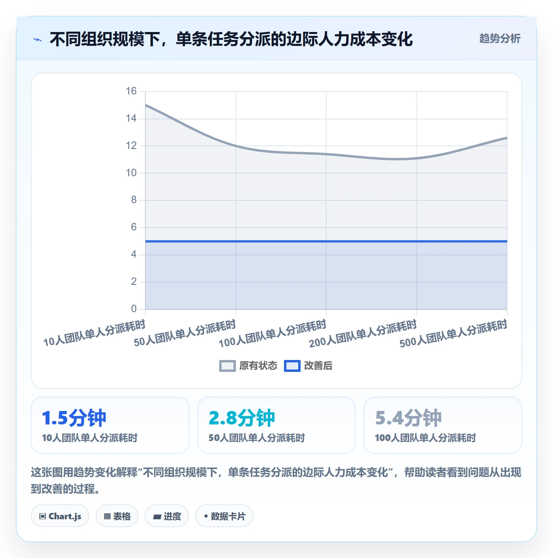Click the y-axis value 4
This screenshot has width=553, height=558.
134,254
